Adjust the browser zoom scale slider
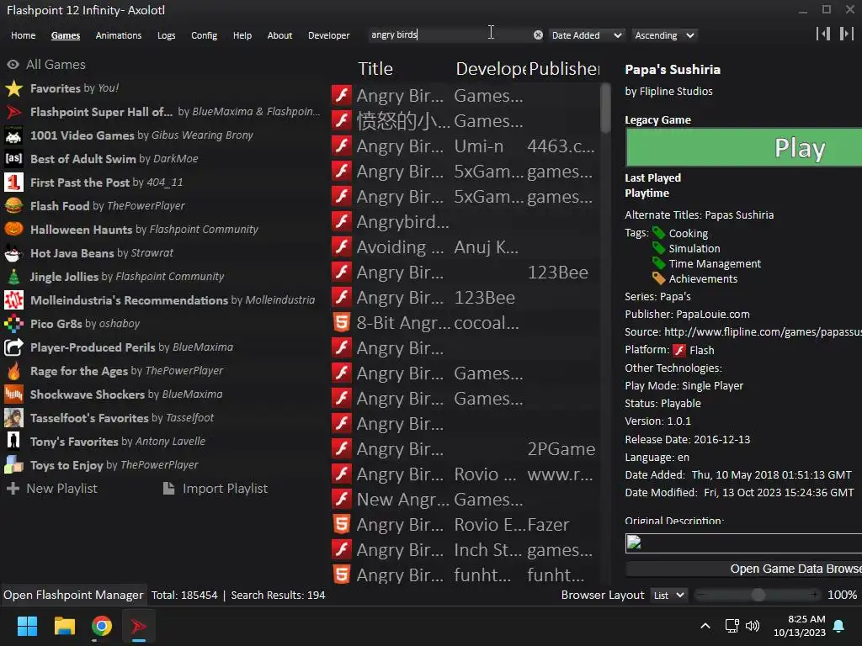The image size is (862, 646). pos(758,595)
